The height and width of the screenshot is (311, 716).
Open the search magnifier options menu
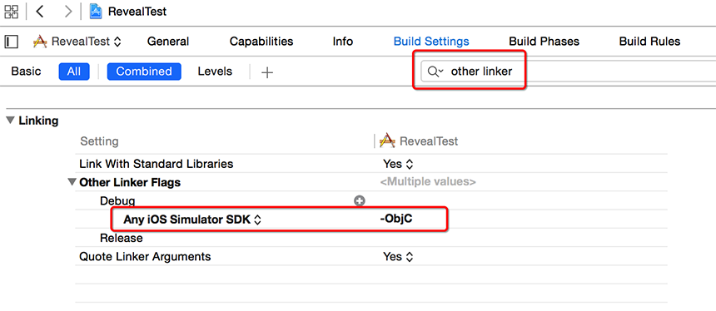435,72
